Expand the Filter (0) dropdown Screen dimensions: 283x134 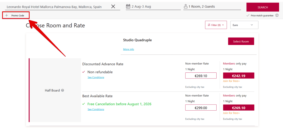pyautogui.click(x=216, y=25)
